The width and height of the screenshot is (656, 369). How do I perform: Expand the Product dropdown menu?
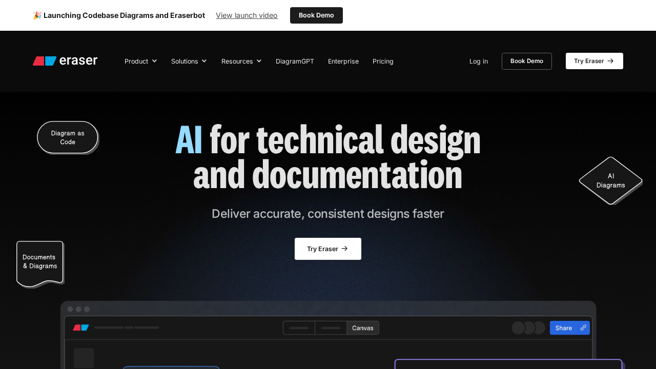point(140,61)
